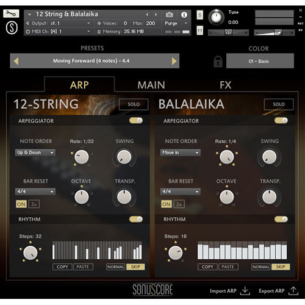
Task: Click the 12-String Octave knob
Action: pos(82,197)
